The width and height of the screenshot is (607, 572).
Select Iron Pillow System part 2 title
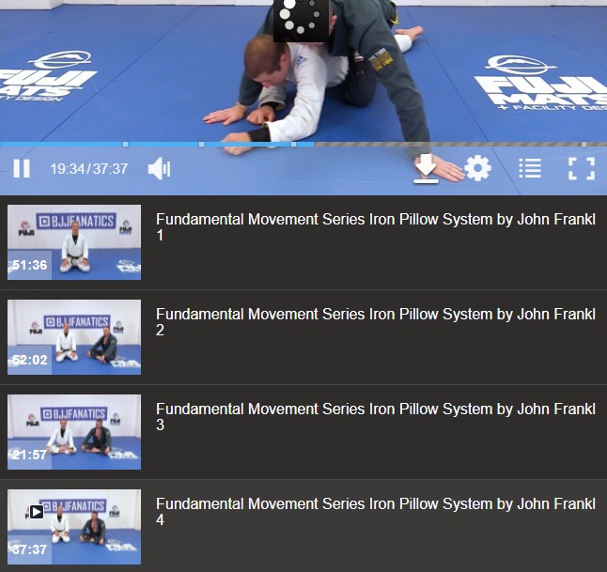tap(376, 322)
